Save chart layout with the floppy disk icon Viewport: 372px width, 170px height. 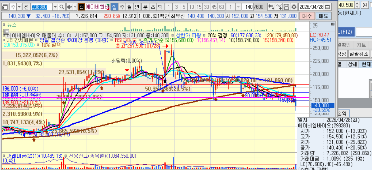[x=287, y=7]
